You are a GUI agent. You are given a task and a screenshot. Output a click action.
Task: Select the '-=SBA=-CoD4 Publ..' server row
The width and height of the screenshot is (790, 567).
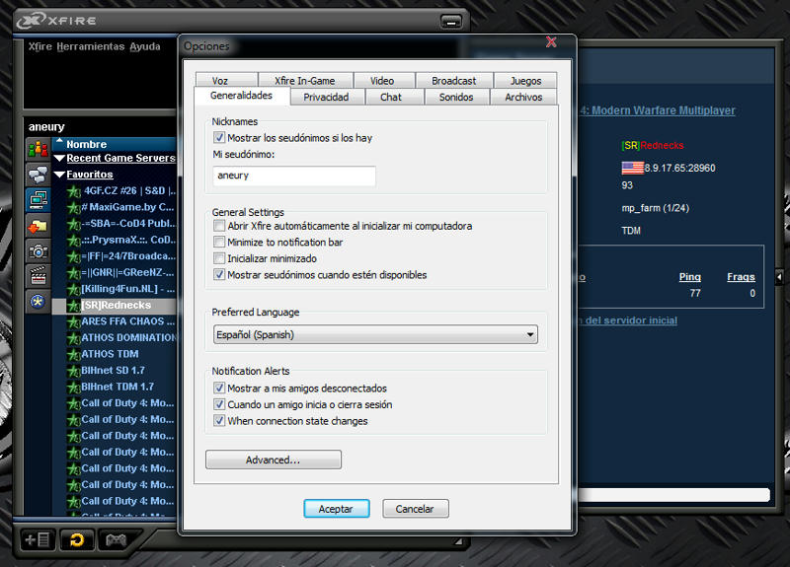[114, 224]
